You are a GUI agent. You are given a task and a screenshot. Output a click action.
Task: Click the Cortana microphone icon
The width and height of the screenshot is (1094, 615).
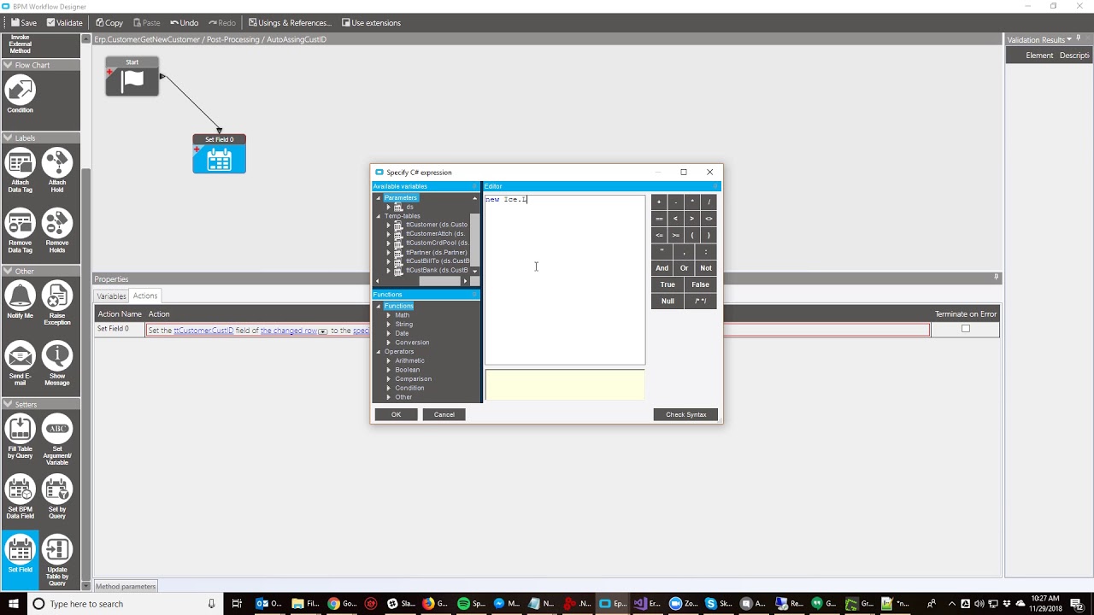click(x=211, y=604)
